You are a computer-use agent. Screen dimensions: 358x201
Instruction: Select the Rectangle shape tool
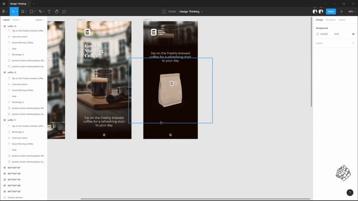pos(31,12)
